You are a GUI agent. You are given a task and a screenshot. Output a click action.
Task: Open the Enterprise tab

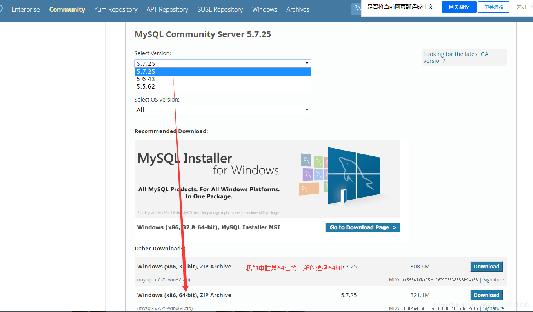[25, 9]
